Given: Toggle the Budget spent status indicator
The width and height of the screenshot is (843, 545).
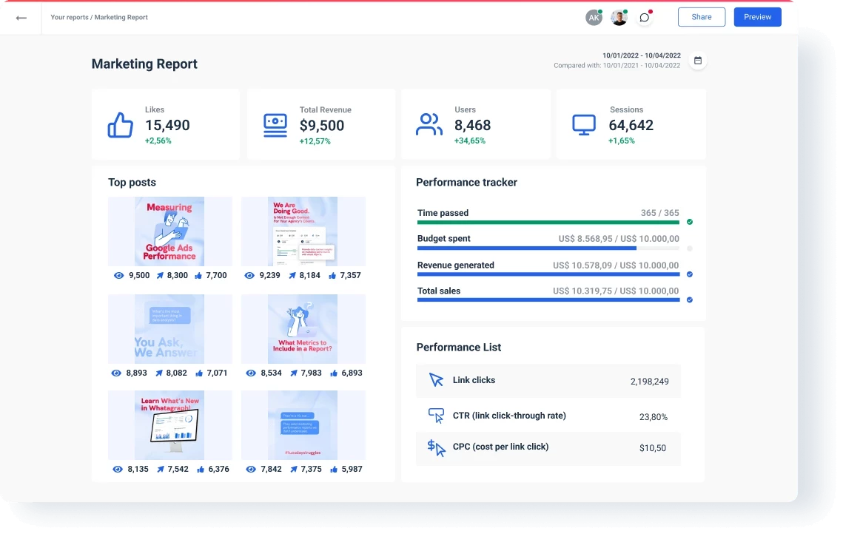Looking at the screenshot, I should pos(690,248).
